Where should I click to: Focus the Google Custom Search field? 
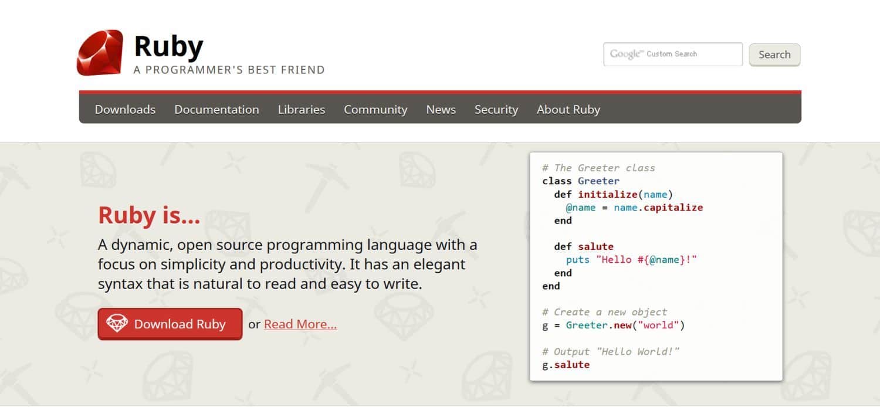[672, 54]
